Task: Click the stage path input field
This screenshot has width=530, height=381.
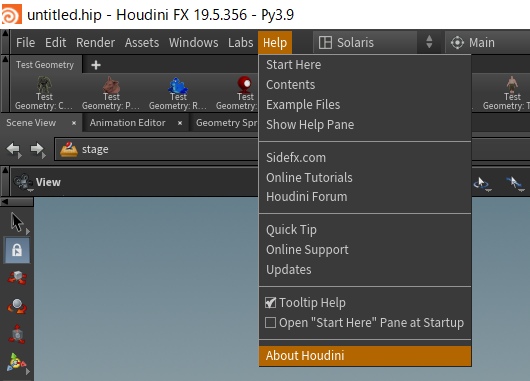Action: [x=156, y=149]
